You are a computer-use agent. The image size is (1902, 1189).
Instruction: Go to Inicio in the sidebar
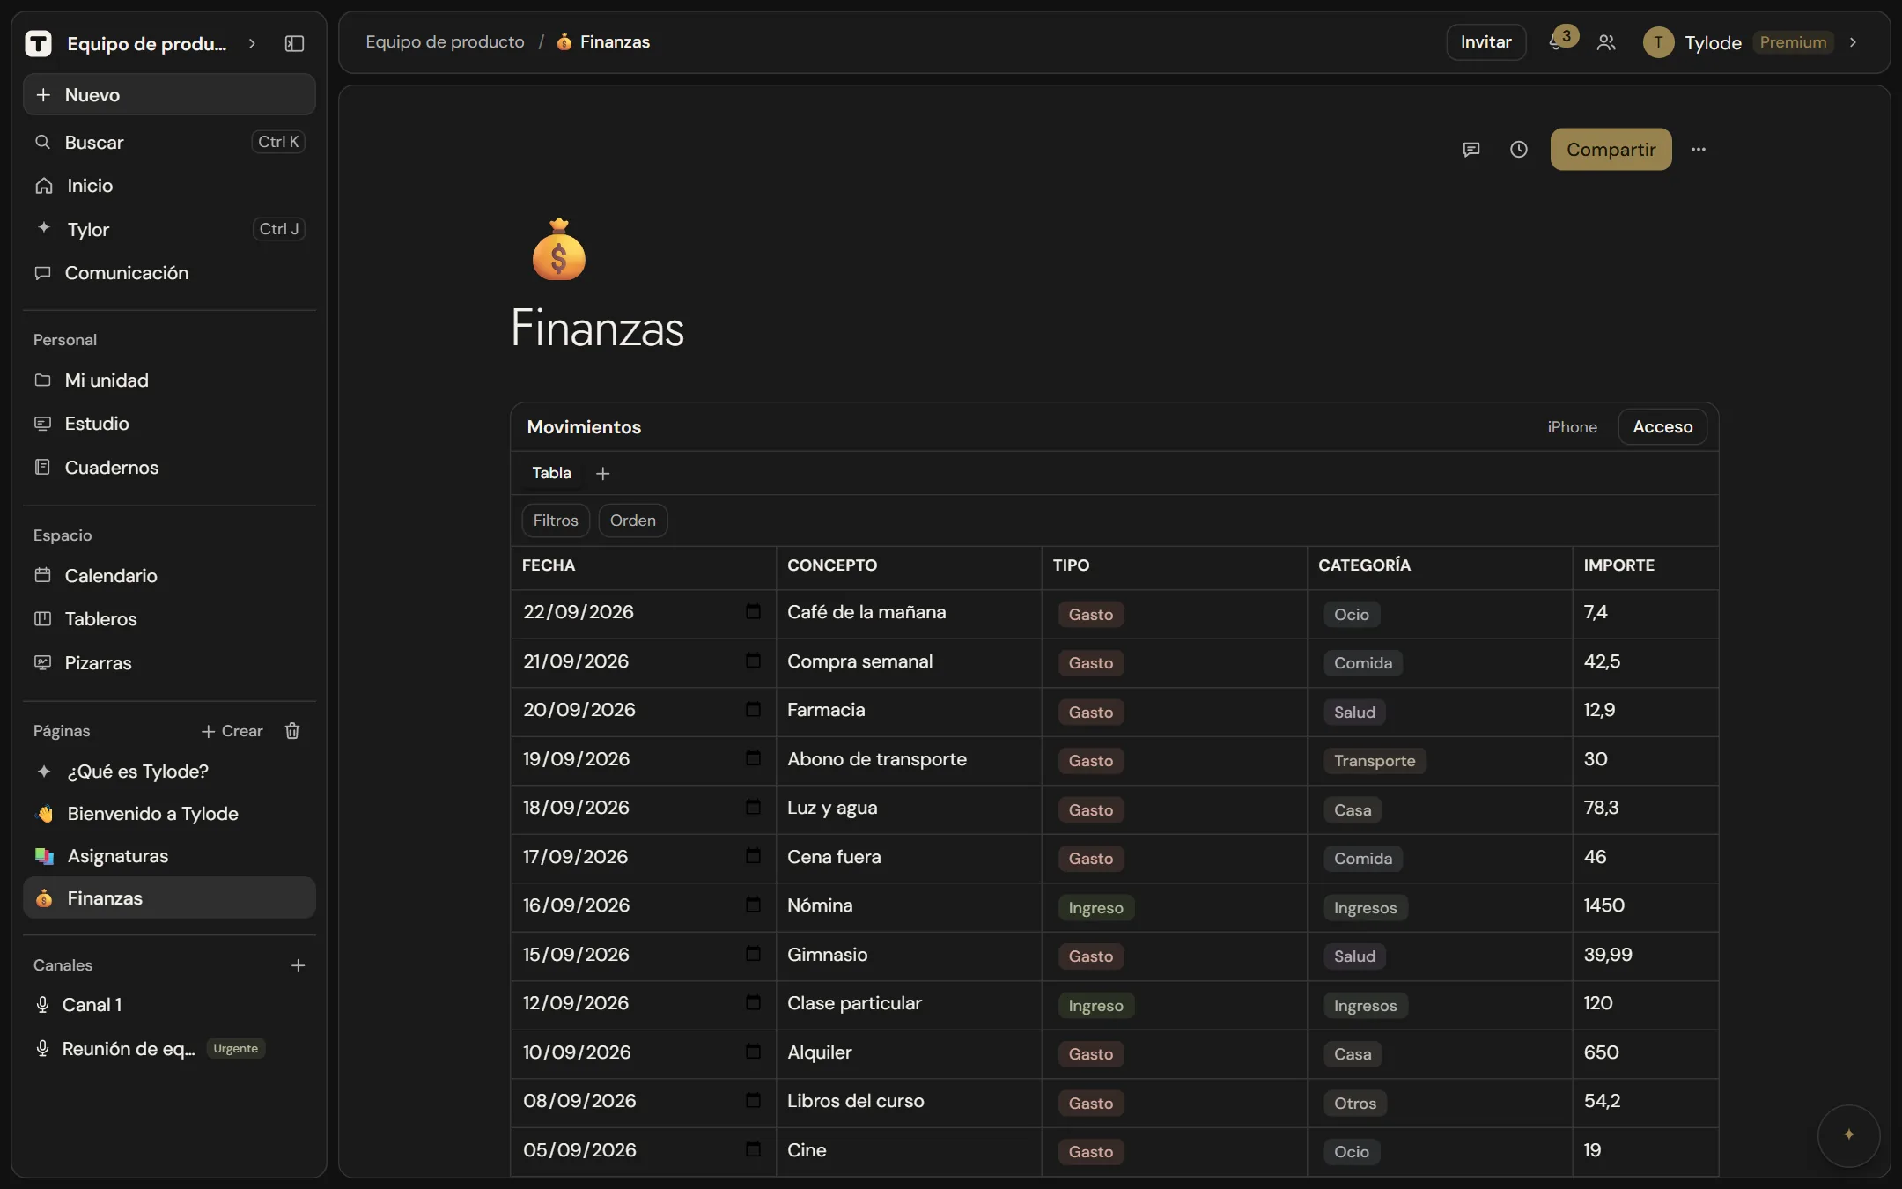pyautogui.click(x=169, y=186)
